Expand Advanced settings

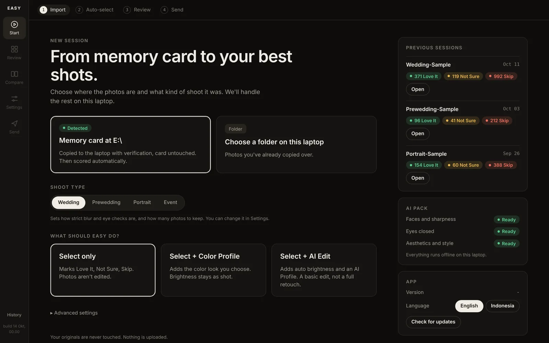74,313
